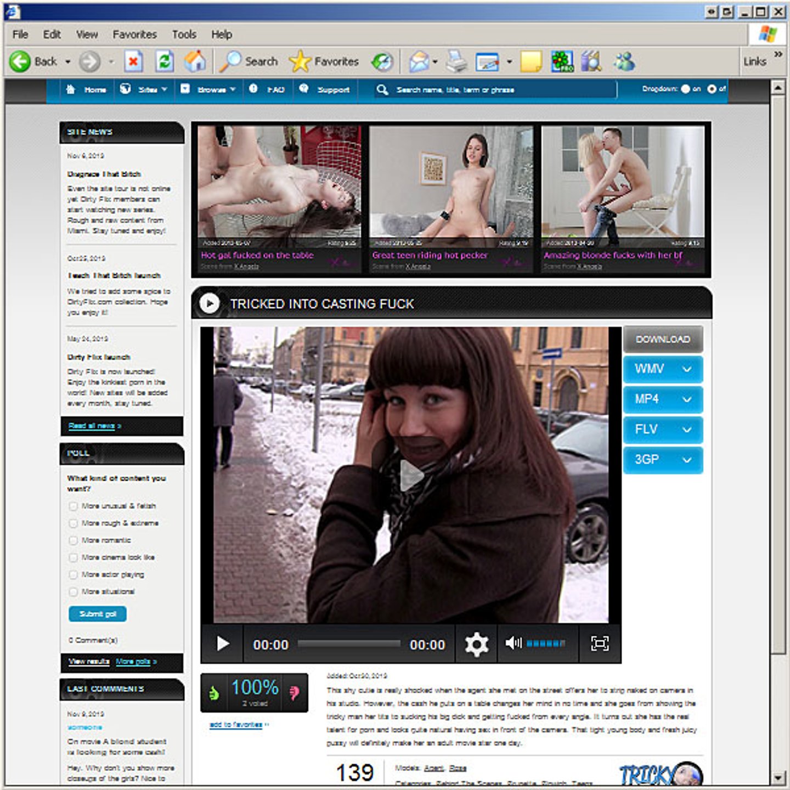Screen dimensions: 790x790
Task: Click the browser Back arrow icon
Action: coord(20,61)
